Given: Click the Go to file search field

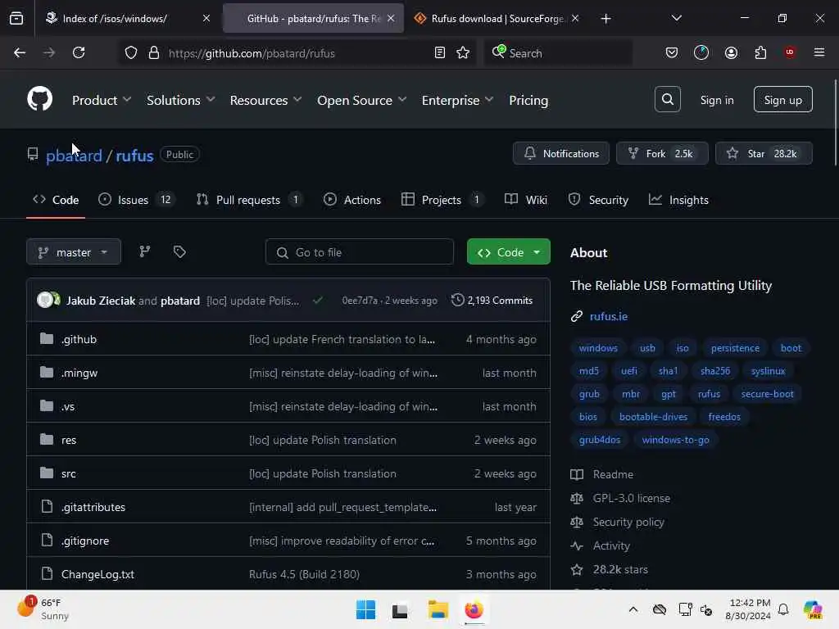Looking at the screenshot, I should point(360,252).
